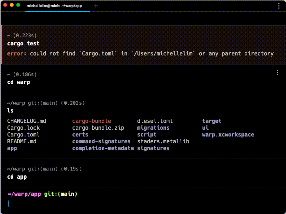Click the warp.xcworkspace entry
286x214 pixels.
(x=228, y=135)
